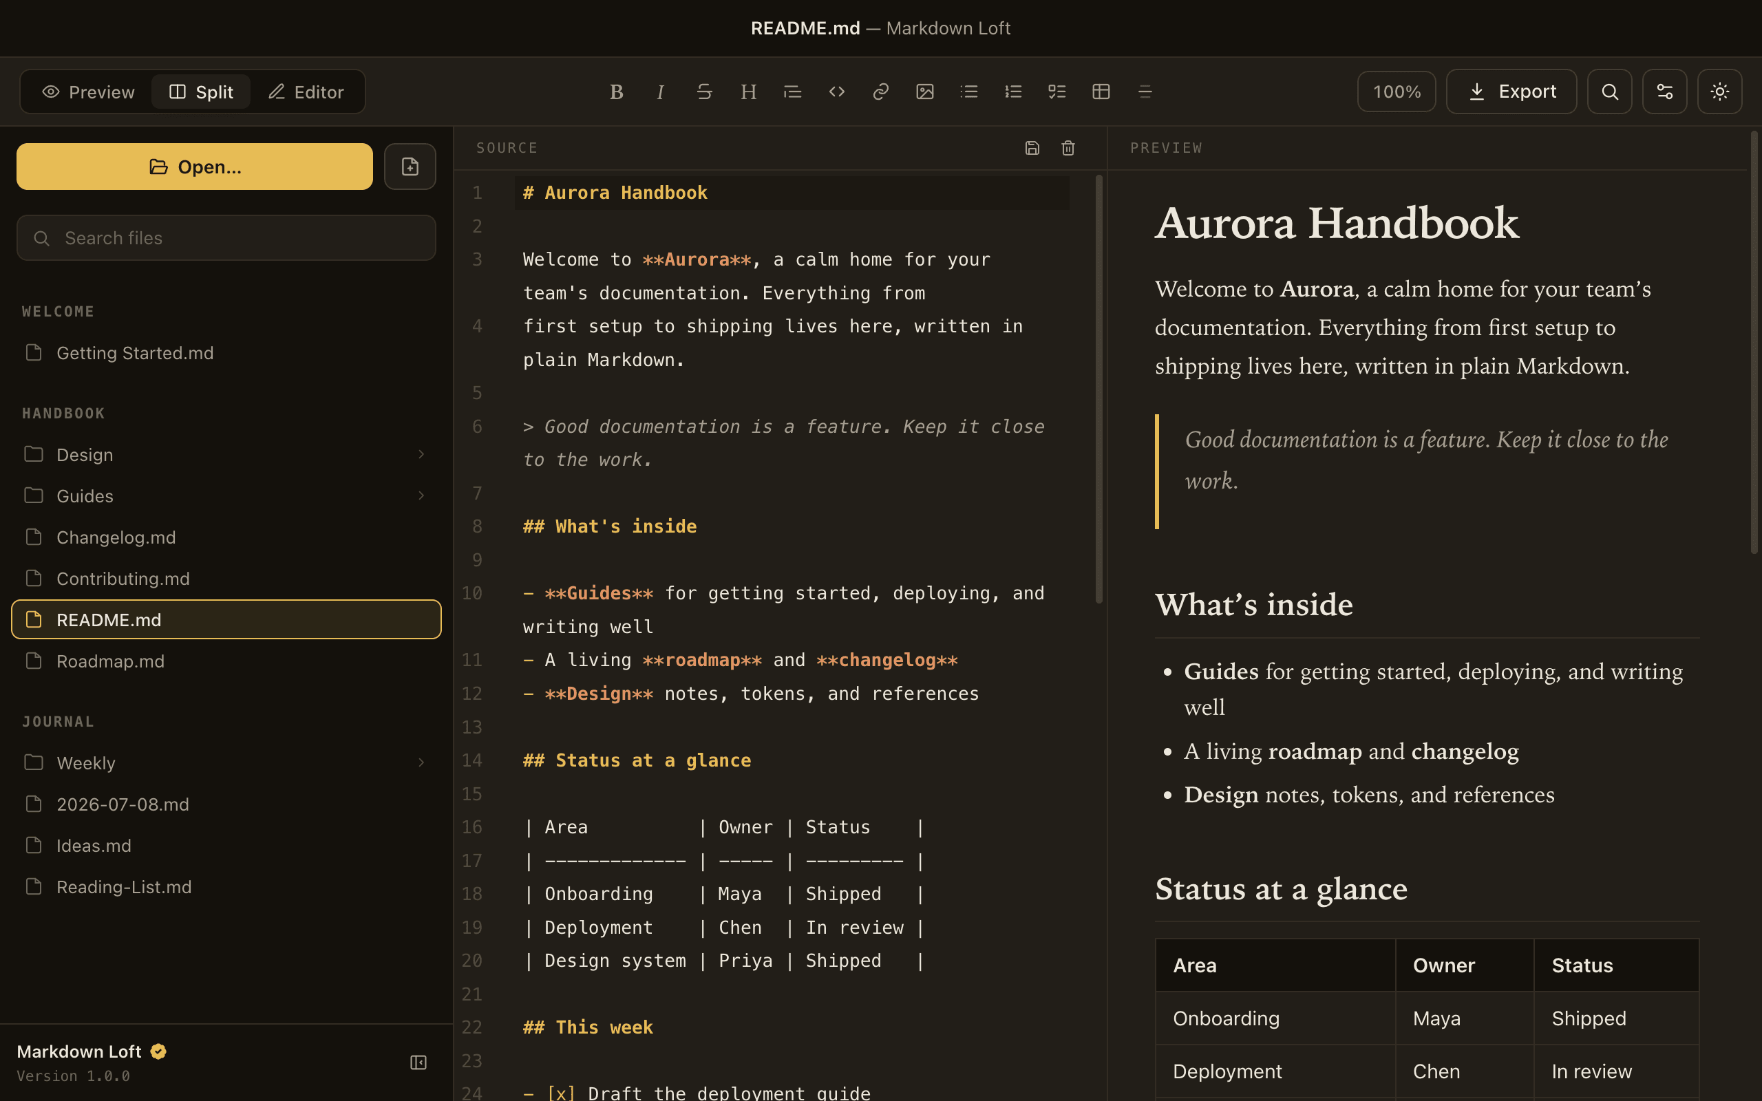This screenshot has width=1762, height=1101.
Task: Open Changelog.md in the sidebar
Action: [x=226, y=537]
